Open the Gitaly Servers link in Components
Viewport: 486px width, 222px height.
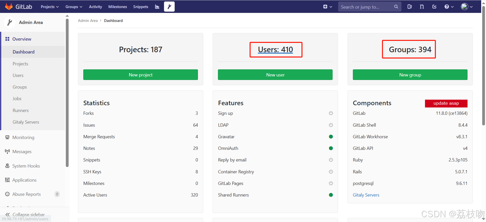(x=366, y=195)
